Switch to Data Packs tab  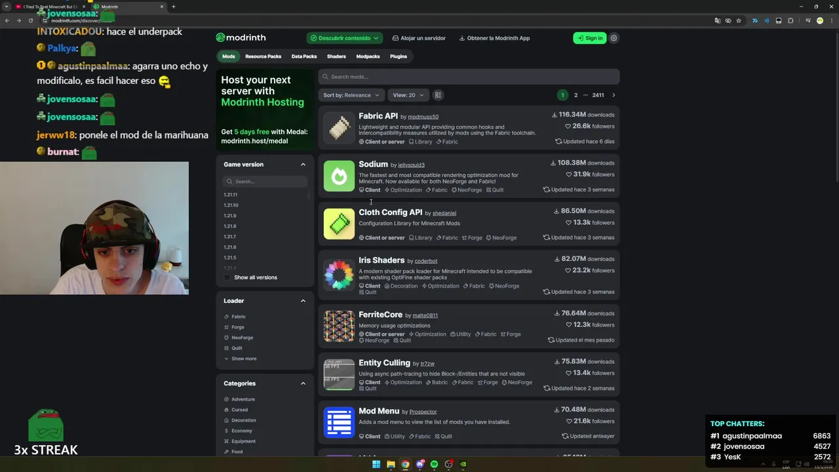click(304, 56)
